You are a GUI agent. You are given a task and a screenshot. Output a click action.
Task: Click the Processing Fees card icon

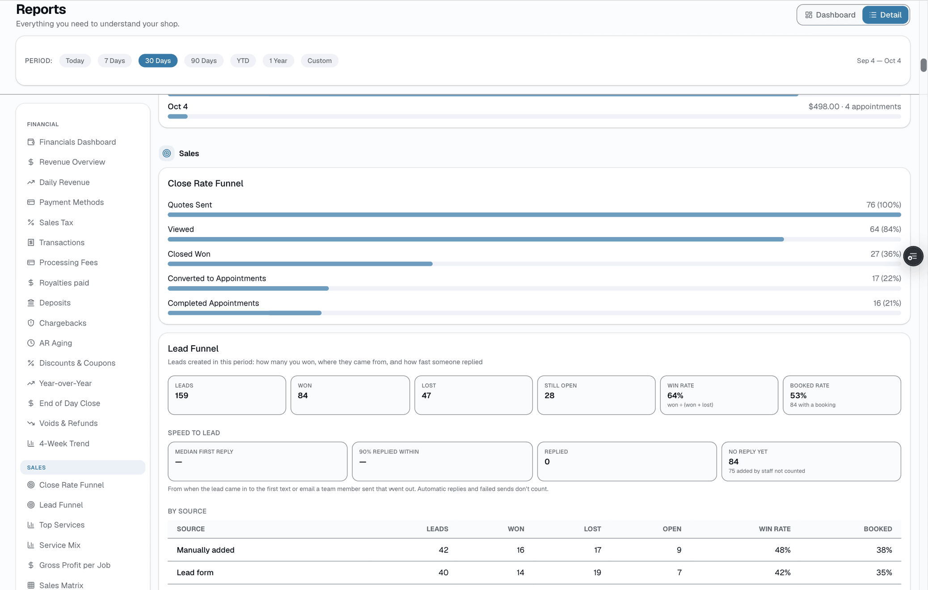(31, 263)
